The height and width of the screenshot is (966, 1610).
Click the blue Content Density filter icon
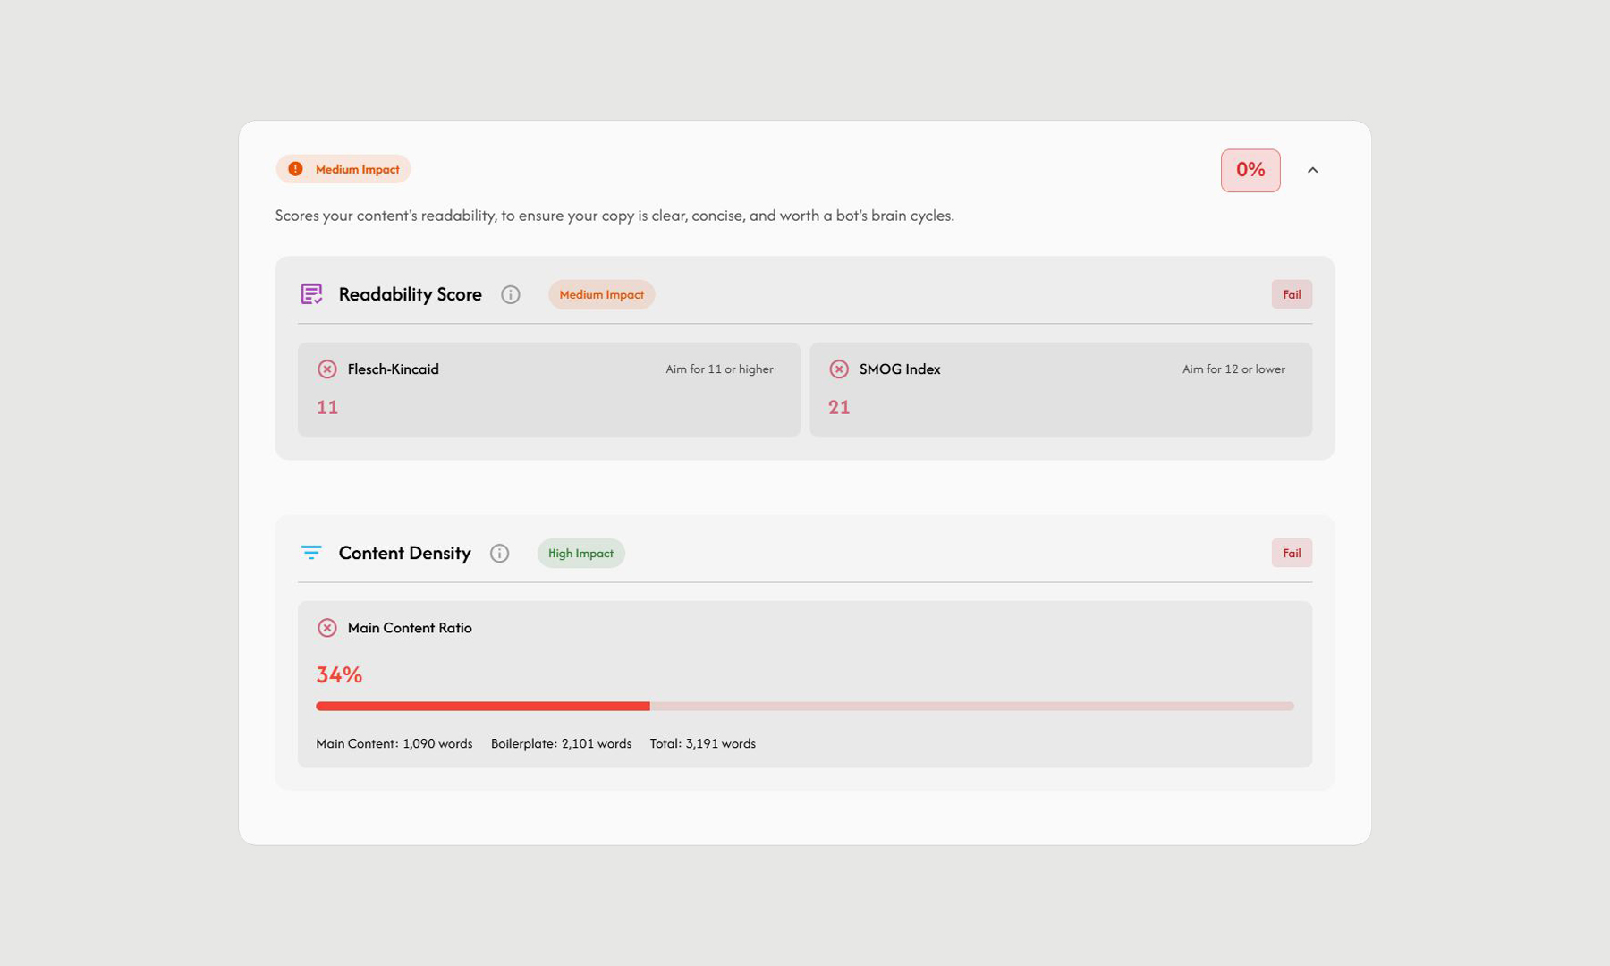[311, 553]
